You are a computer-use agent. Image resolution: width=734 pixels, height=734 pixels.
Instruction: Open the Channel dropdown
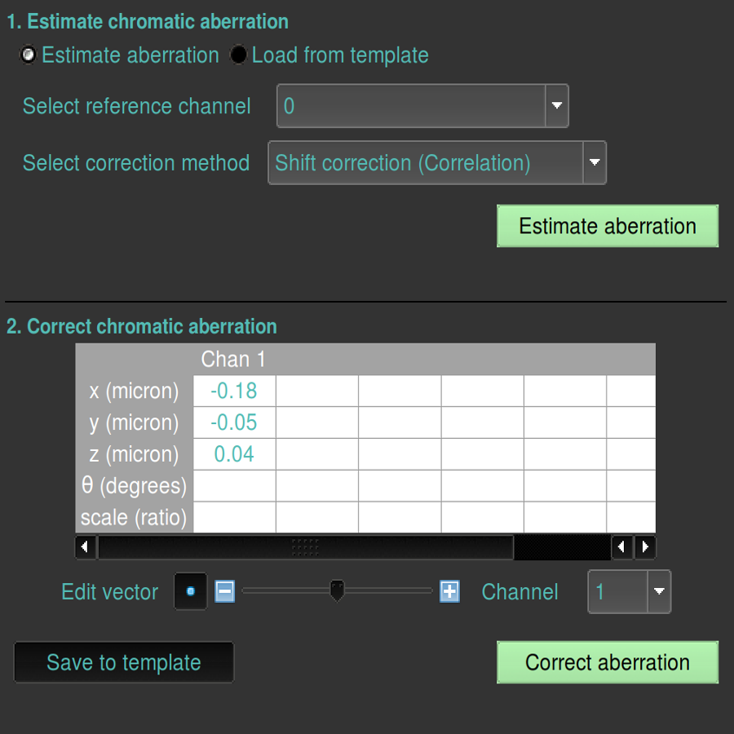[x=659, y=591]
